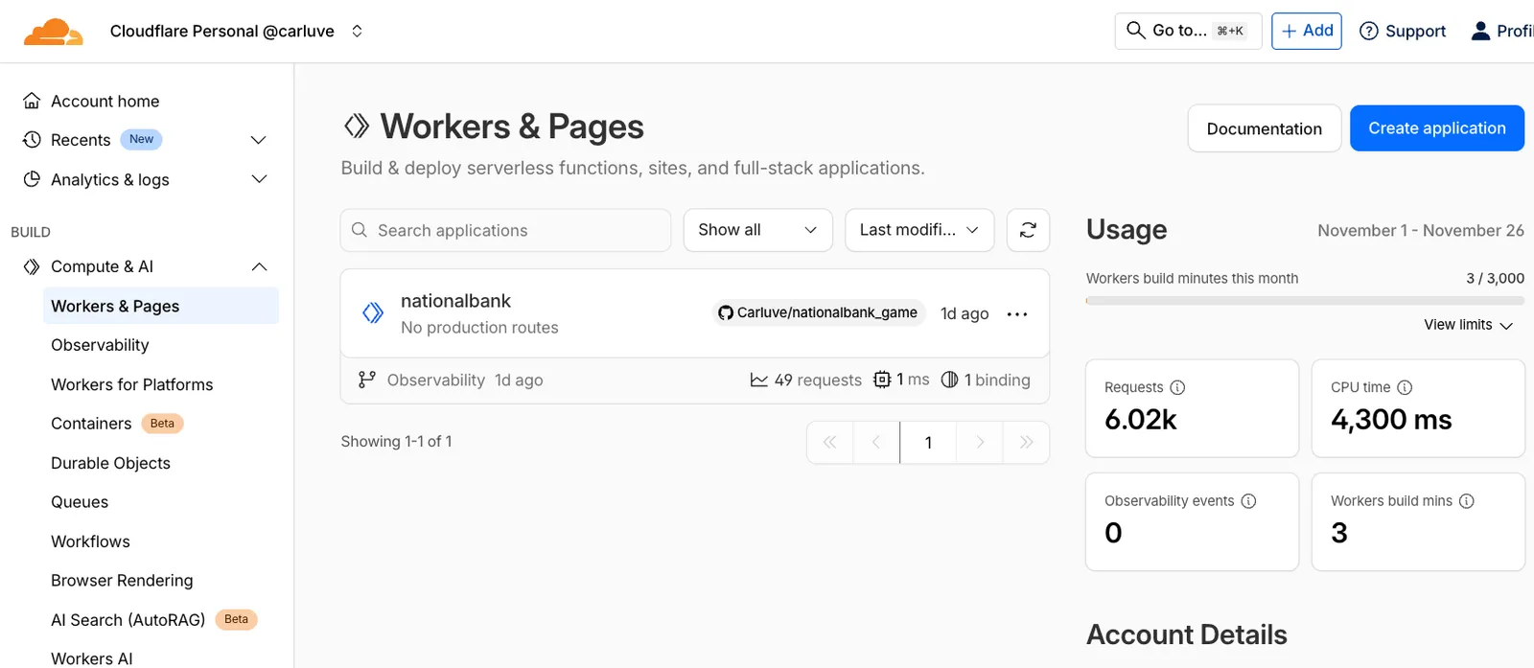Image resolution: width=1534 pixels, height=668 pixels.
Task: Open Carluve/nationalbank_game GitHub link
Action: pos(818,312)
